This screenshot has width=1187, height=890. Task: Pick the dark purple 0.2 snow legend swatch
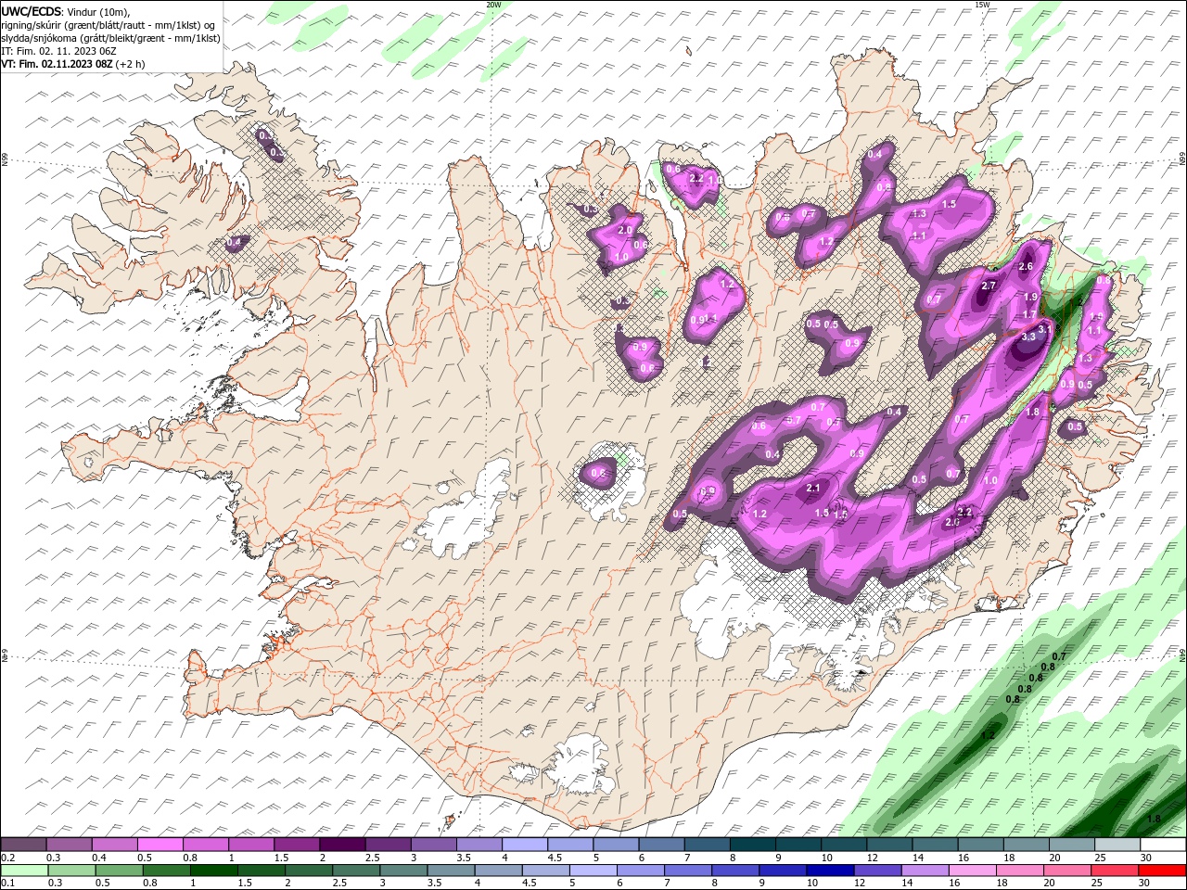click(x=23, y=844)
